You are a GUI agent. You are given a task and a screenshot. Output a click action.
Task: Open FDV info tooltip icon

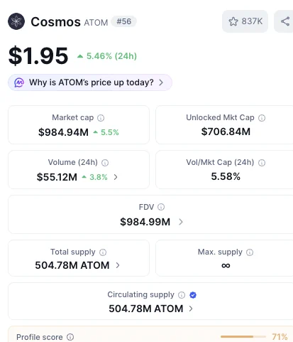161,207
